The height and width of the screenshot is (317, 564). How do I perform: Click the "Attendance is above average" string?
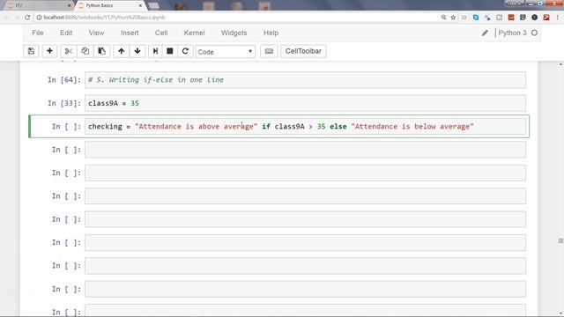click(x=196, y=127)
